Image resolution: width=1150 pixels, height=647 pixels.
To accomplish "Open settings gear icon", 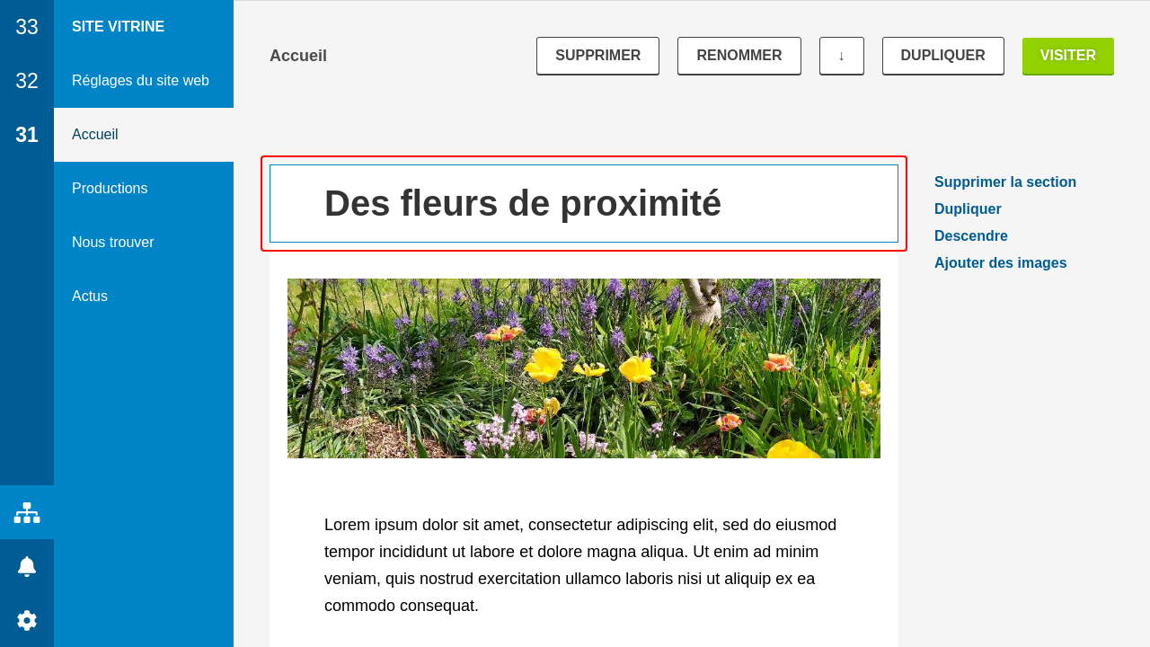I will 27,620.
